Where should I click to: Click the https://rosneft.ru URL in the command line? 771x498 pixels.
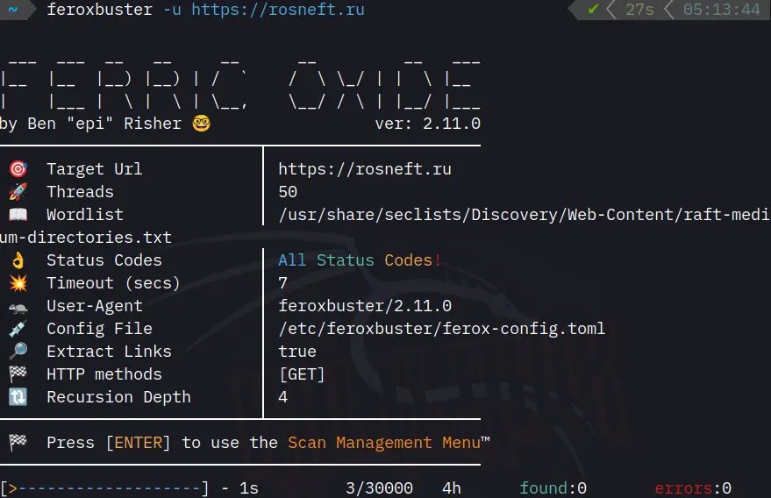(278, 10)
